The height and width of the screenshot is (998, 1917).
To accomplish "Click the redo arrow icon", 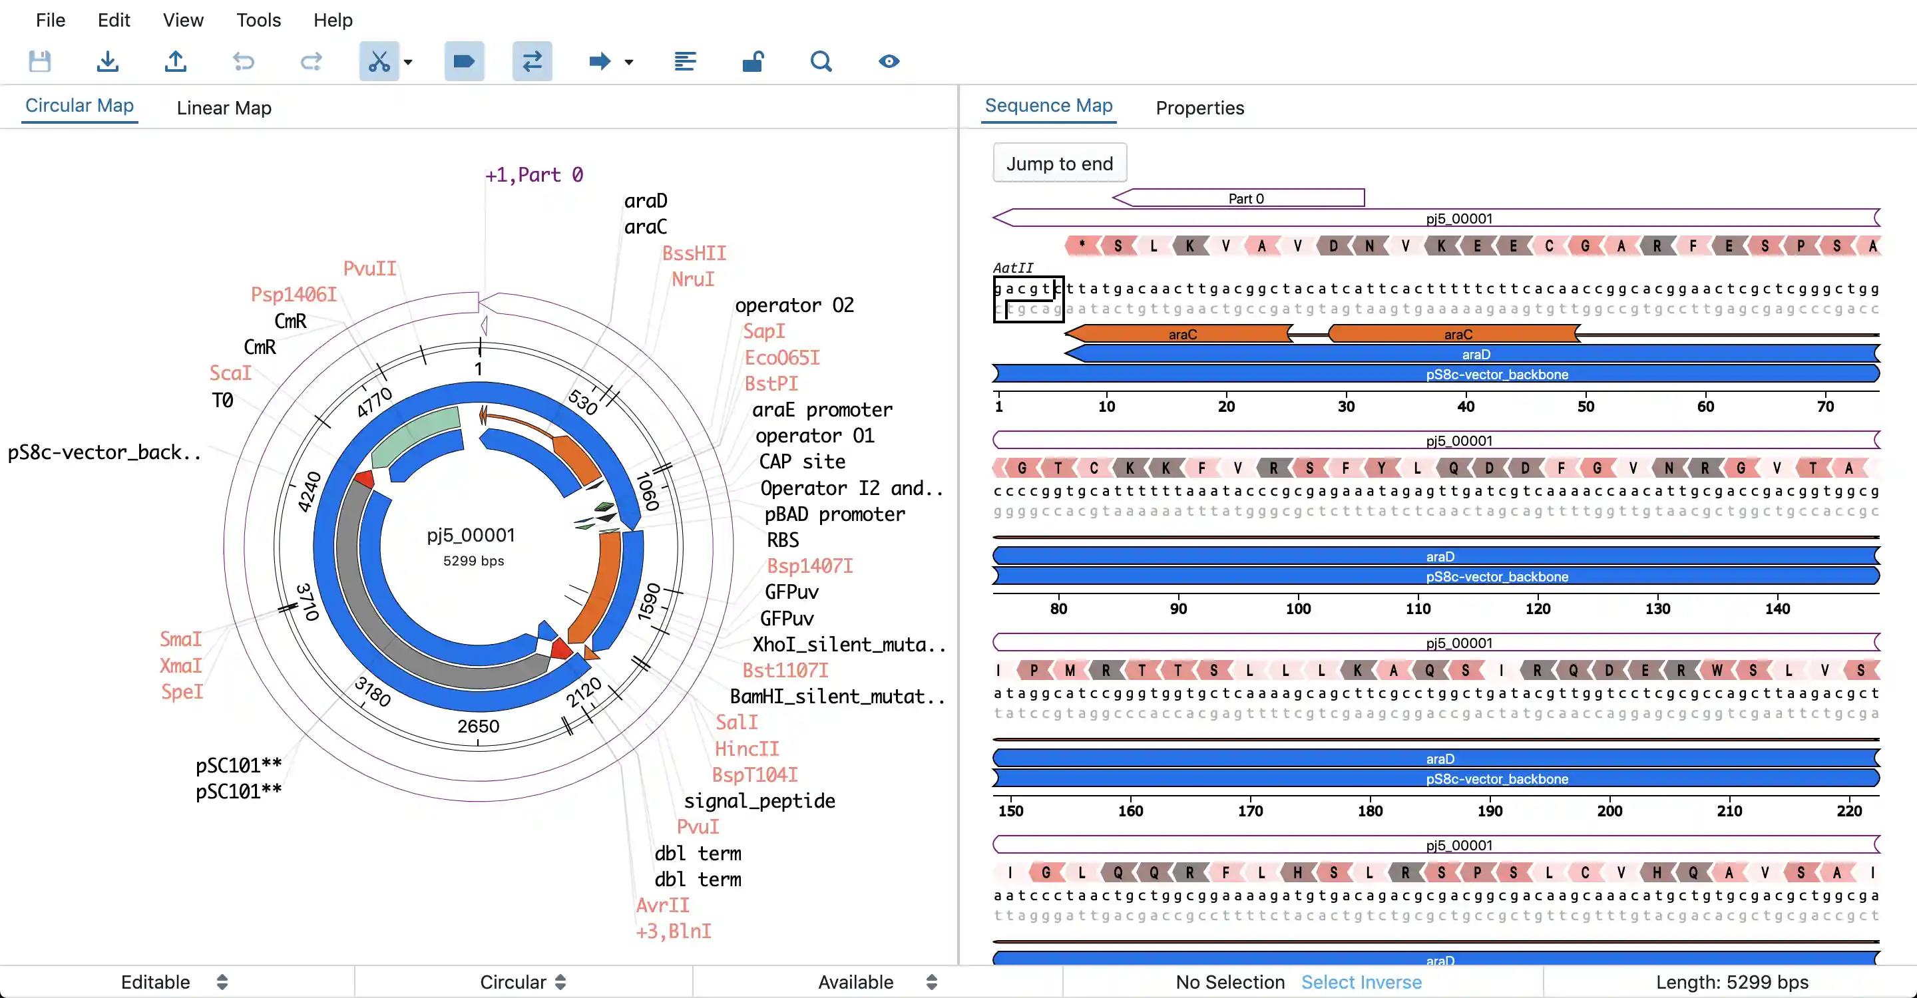I will tap(311, 61).
